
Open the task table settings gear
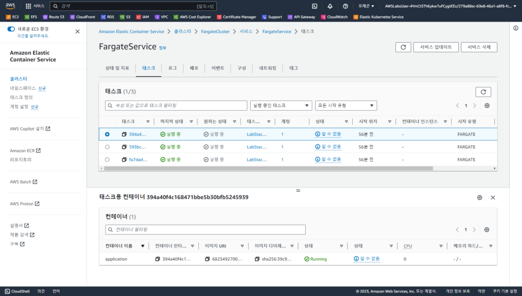coord(487,105)
